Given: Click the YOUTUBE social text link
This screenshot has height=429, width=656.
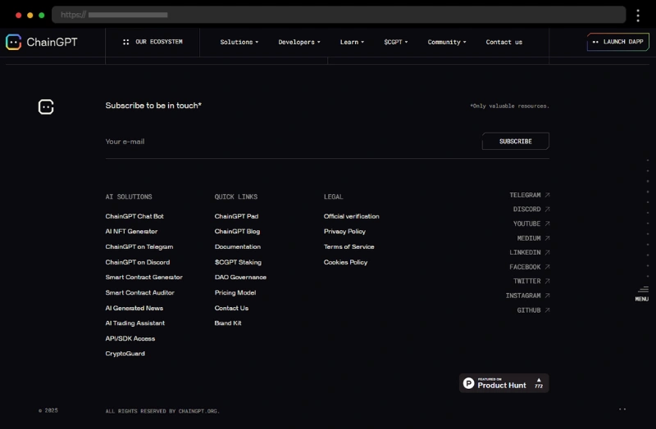Looking at the screenshot, I should 526,224.
